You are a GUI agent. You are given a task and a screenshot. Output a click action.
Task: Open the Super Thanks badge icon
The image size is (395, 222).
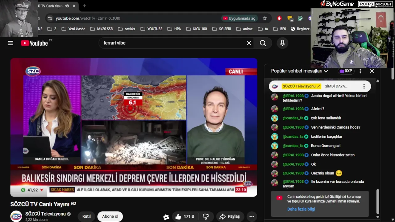166,217
